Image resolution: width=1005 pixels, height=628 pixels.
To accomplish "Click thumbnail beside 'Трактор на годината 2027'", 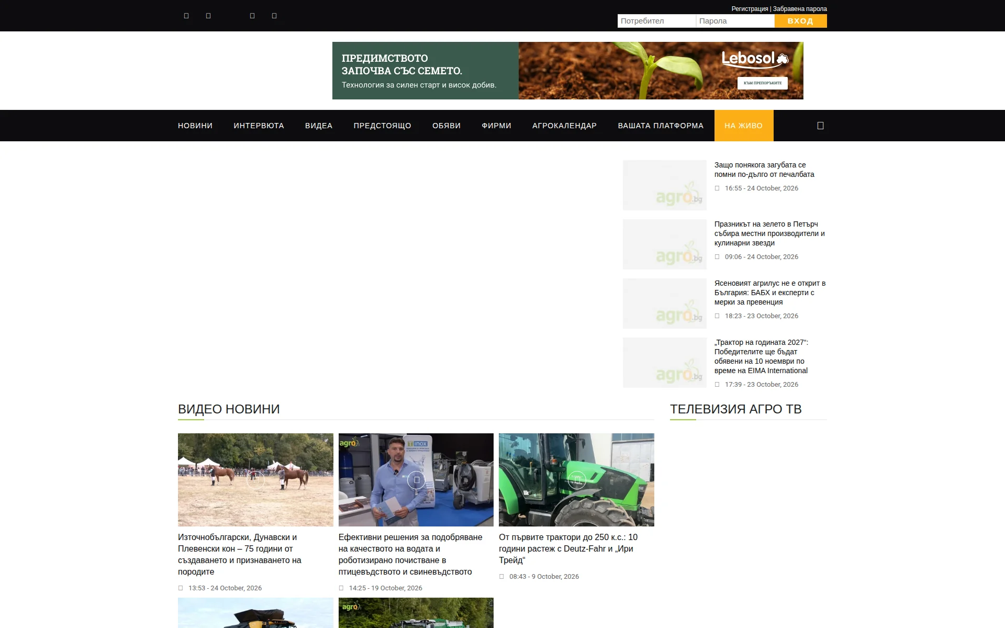I will 665,363.
